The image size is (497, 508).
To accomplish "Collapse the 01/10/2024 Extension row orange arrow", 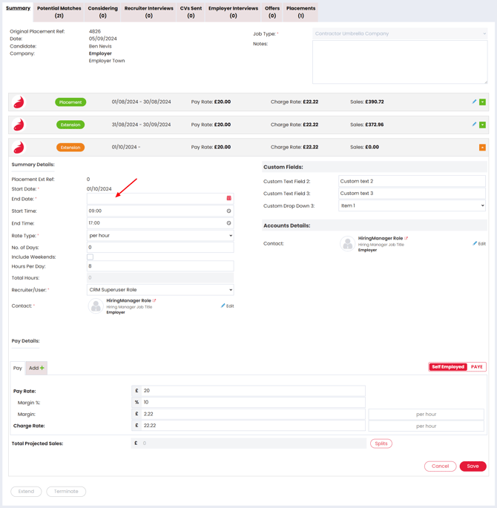I will (x=482, y=148).
